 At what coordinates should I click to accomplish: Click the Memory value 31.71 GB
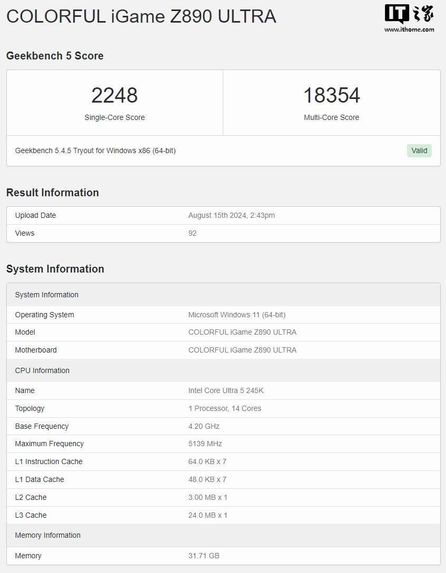(204, 556)
